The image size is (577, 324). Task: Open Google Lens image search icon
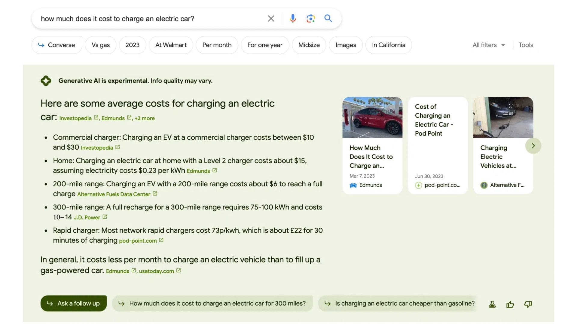(310, 19)
